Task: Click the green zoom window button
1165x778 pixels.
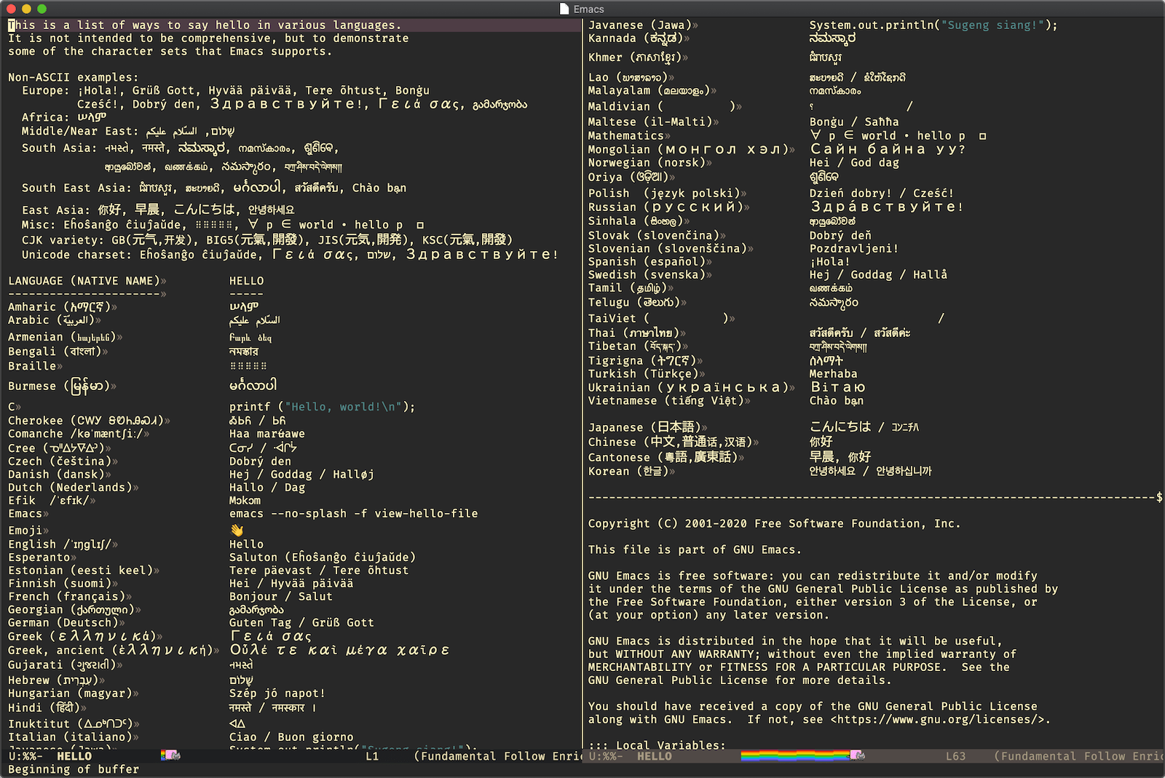Action: coord(42,9)
